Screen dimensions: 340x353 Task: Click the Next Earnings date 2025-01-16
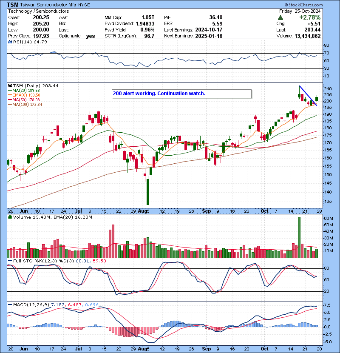(209, 36)
